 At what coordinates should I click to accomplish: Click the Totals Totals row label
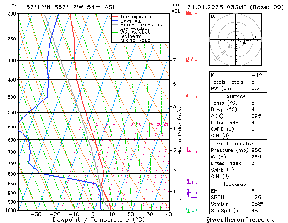point(227,82)
